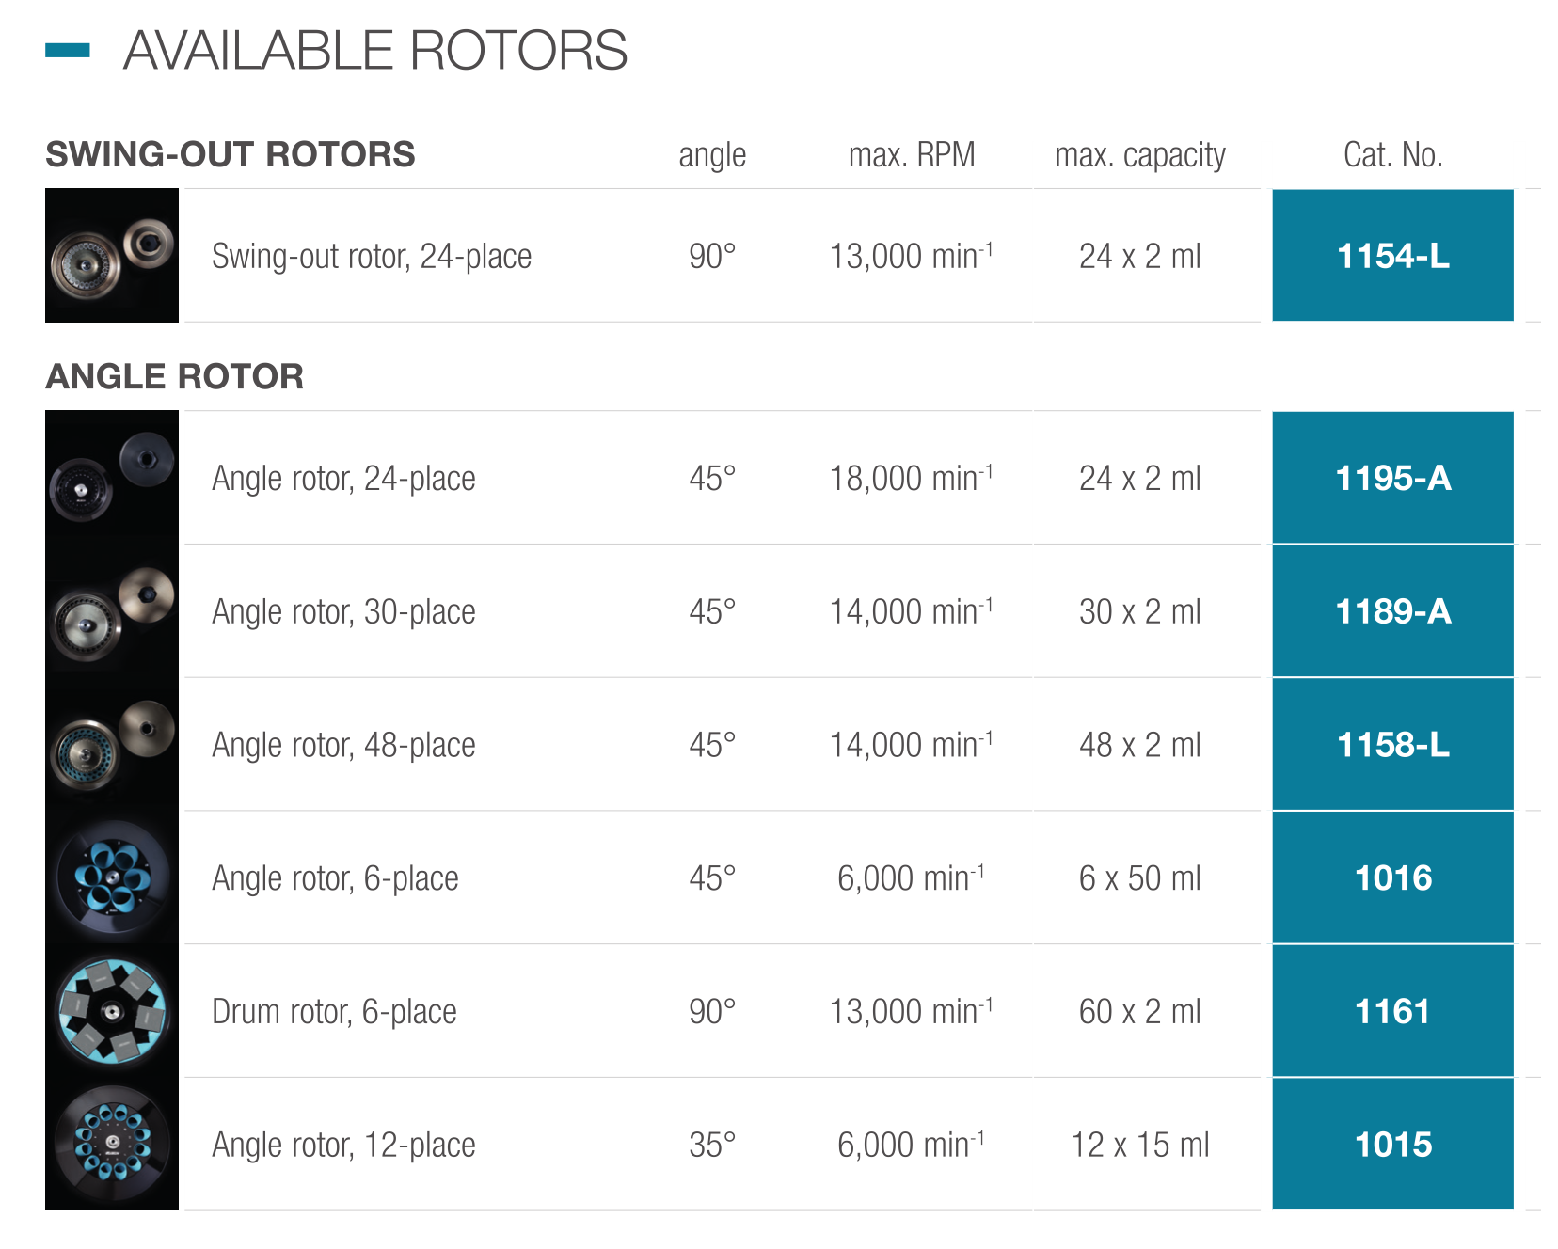Click the Angle rotor 48-place photo
This screenshot has width=1558, height=1249.
click(x=112, y=745)
